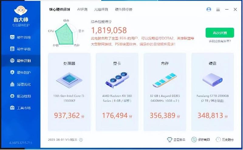This screenshot has height=150, width=243.
Task: Click the 历史跑分 button
Action: click(x=225, y=140)
